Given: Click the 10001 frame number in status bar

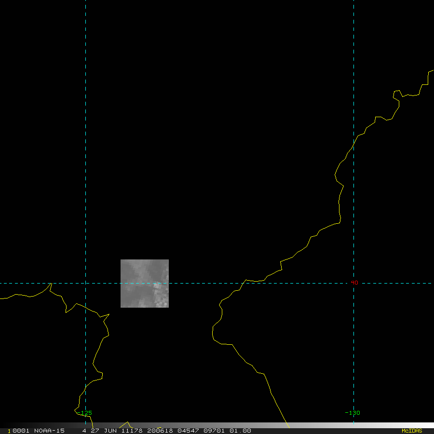Looking at the screenshot, I should [x=18, y=431].
